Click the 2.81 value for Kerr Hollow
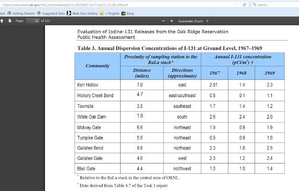The width and height of the screenshot is (299, 191). point(214,85)
